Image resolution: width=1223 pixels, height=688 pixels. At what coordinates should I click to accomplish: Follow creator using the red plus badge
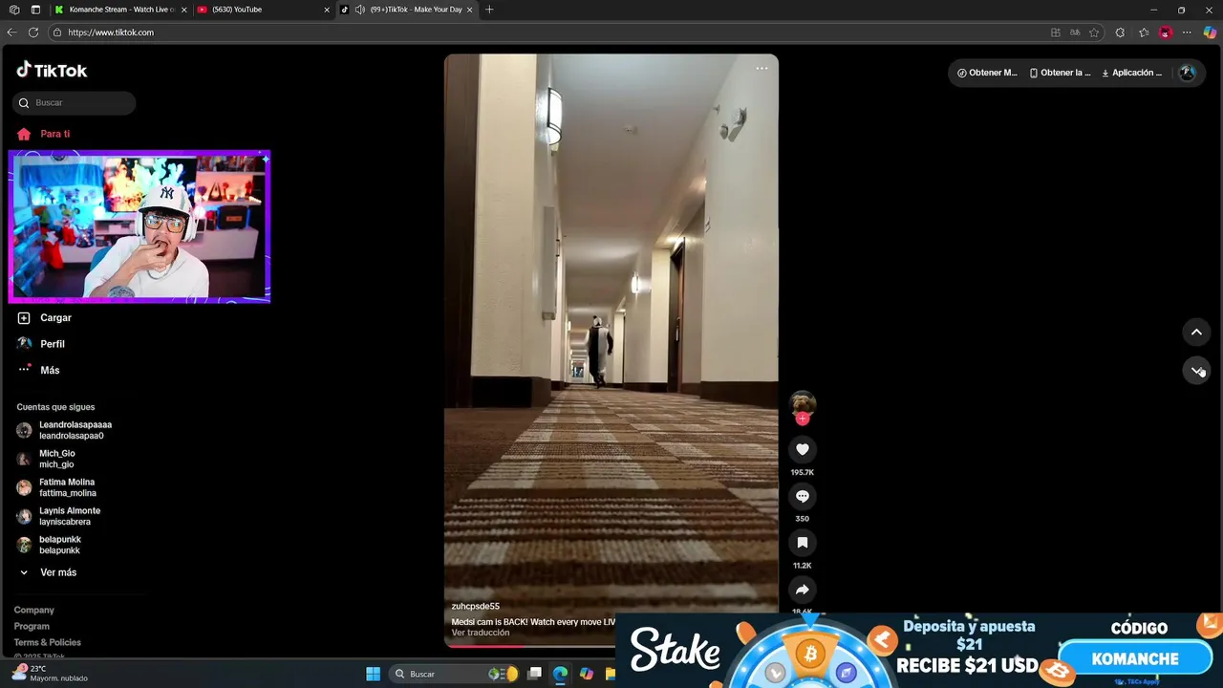pos(803,419)
